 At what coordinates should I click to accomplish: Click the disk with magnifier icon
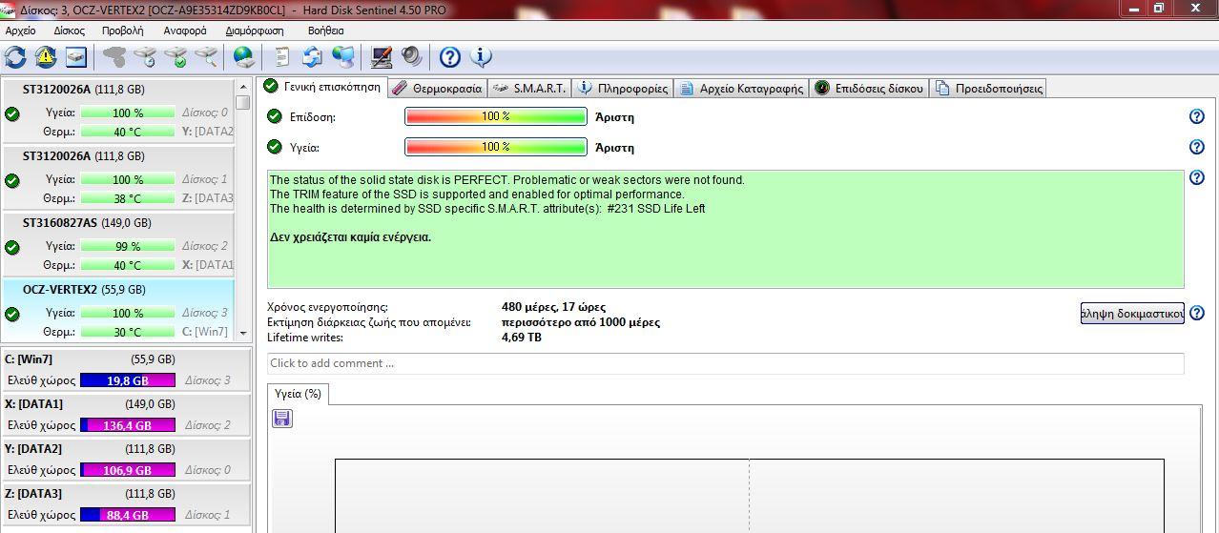coord(206,57)
